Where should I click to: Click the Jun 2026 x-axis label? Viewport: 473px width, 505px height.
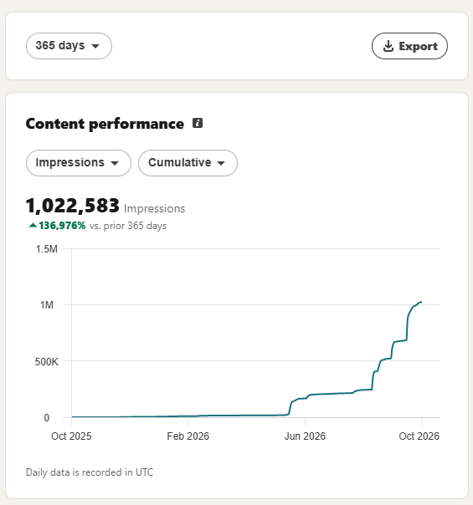[305, 436]
